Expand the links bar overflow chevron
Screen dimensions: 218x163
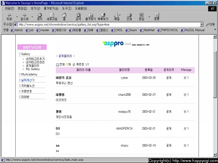pyautogui.click(x=215, y=30)
